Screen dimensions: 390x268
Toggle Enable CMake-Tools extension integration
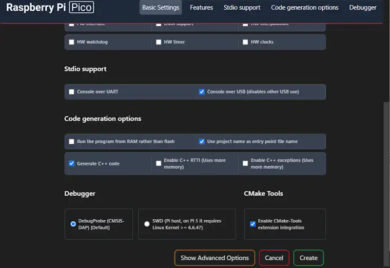pyautogui.click(x=253, y=224)
